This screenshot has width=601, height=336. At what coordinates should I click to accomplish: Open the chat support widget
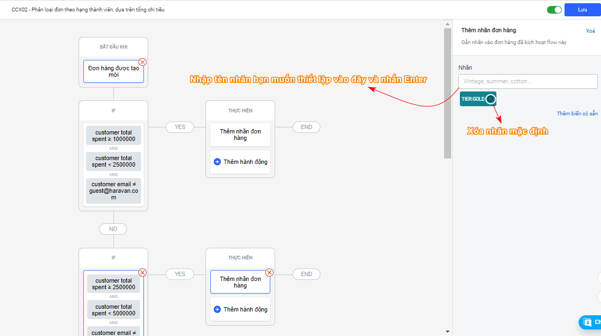590,322
